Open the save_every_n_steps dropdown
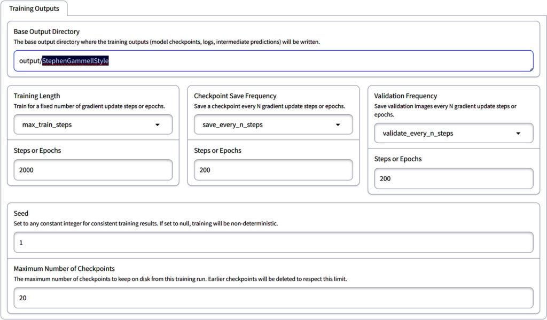The width and height of the screenshot is (547, 320). point(273,124)
